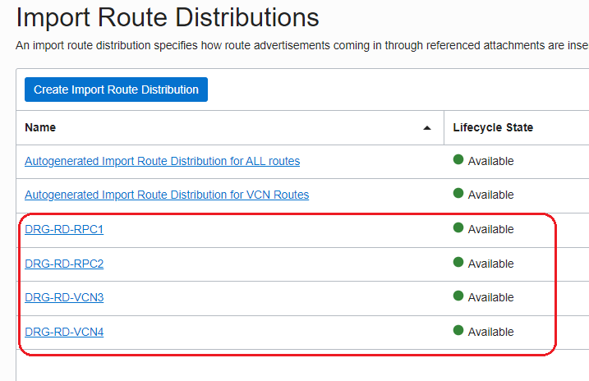The height and width of the screenshot is (381, 589).
Task: Click the Create Import Route Distribution button
Action: coord(116,90)
